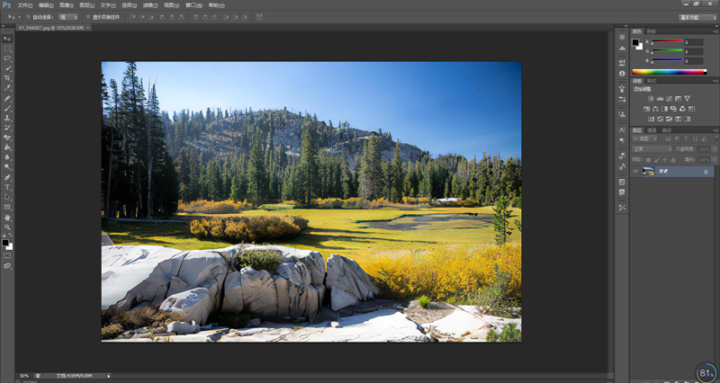
Task: Select the Eraser tool
Action: pos(7,138)
